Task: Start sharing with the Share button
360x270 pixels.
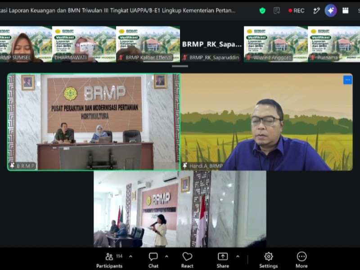Action: coord(223,261)
